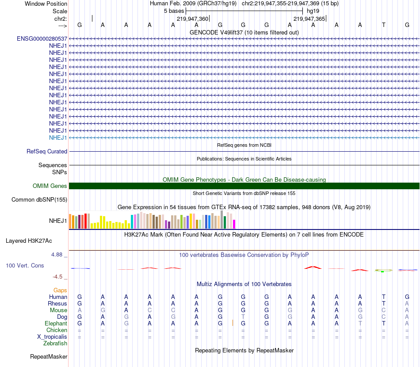Click the green PhyloP mark under T base
This screenshot has height=367, width=420.
point(382,271)
